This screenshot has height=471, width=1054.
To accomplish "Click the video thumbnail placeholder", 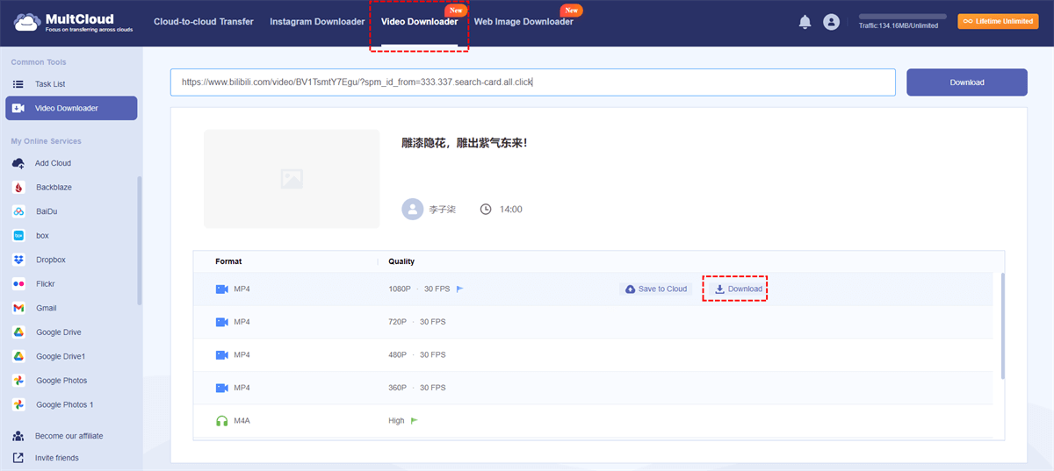I will click(x=292, y=179).
